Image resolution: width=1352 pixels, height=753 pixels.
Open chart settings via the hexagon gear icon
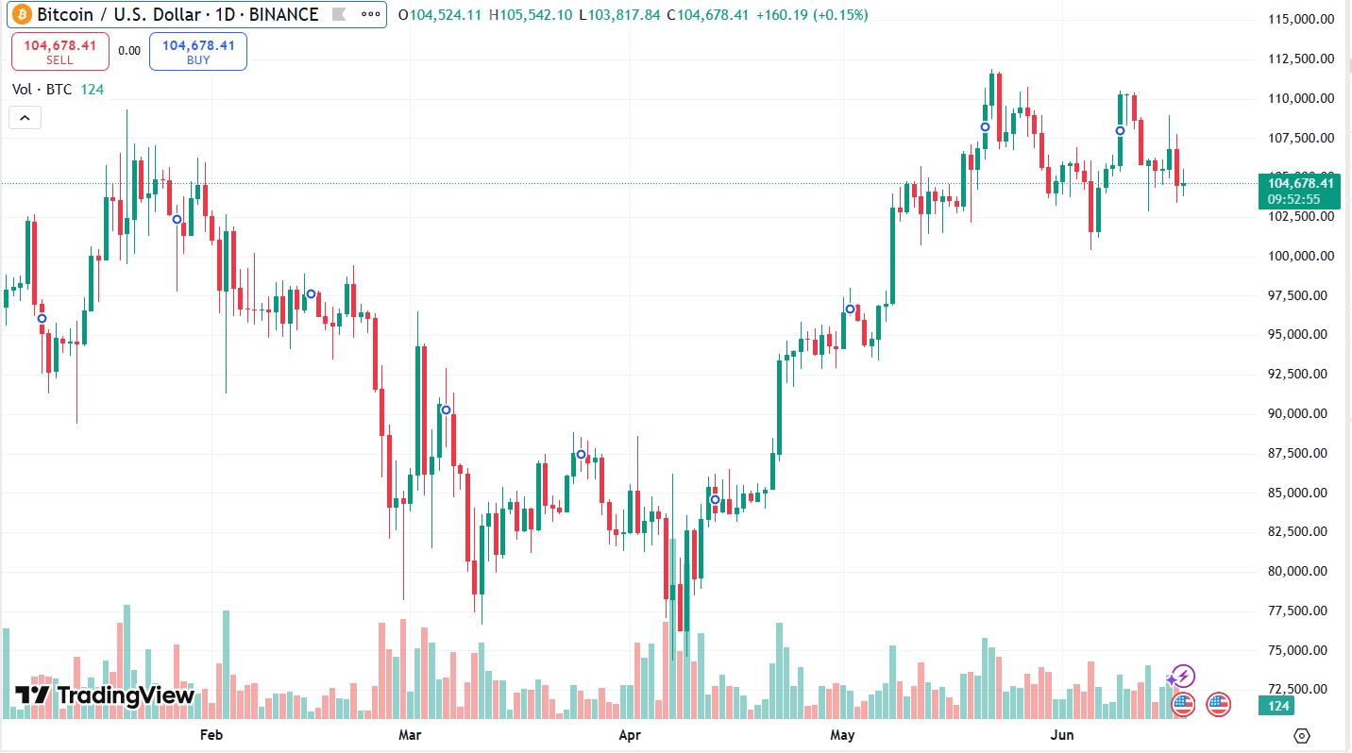tap(1303, 736)
